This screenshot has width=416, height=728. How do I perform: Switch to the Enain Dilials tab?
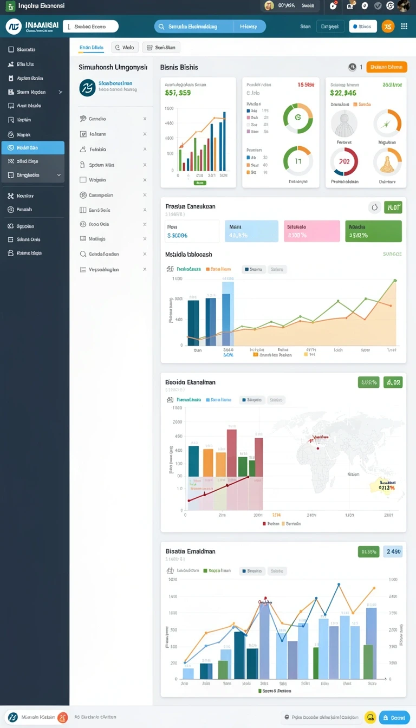pyautogui.click(x=91, y=48)
